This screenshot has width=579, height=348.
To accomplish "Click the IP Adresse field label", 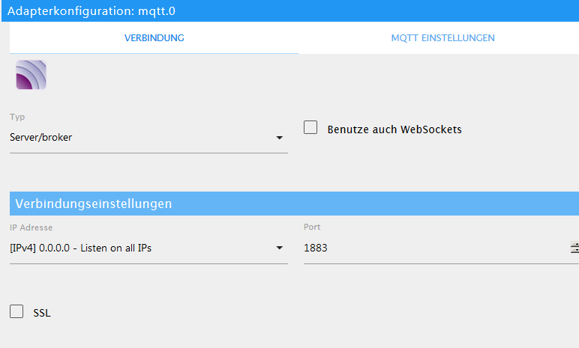I will [x=31, y=228].
